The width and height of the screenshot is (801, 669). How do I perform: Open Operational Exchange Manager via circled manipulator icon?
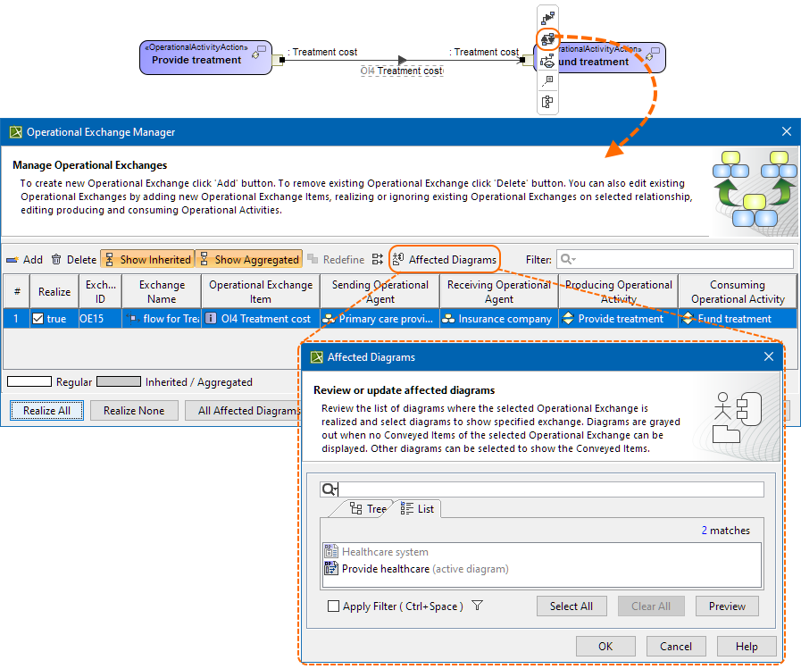pos(547,38)
